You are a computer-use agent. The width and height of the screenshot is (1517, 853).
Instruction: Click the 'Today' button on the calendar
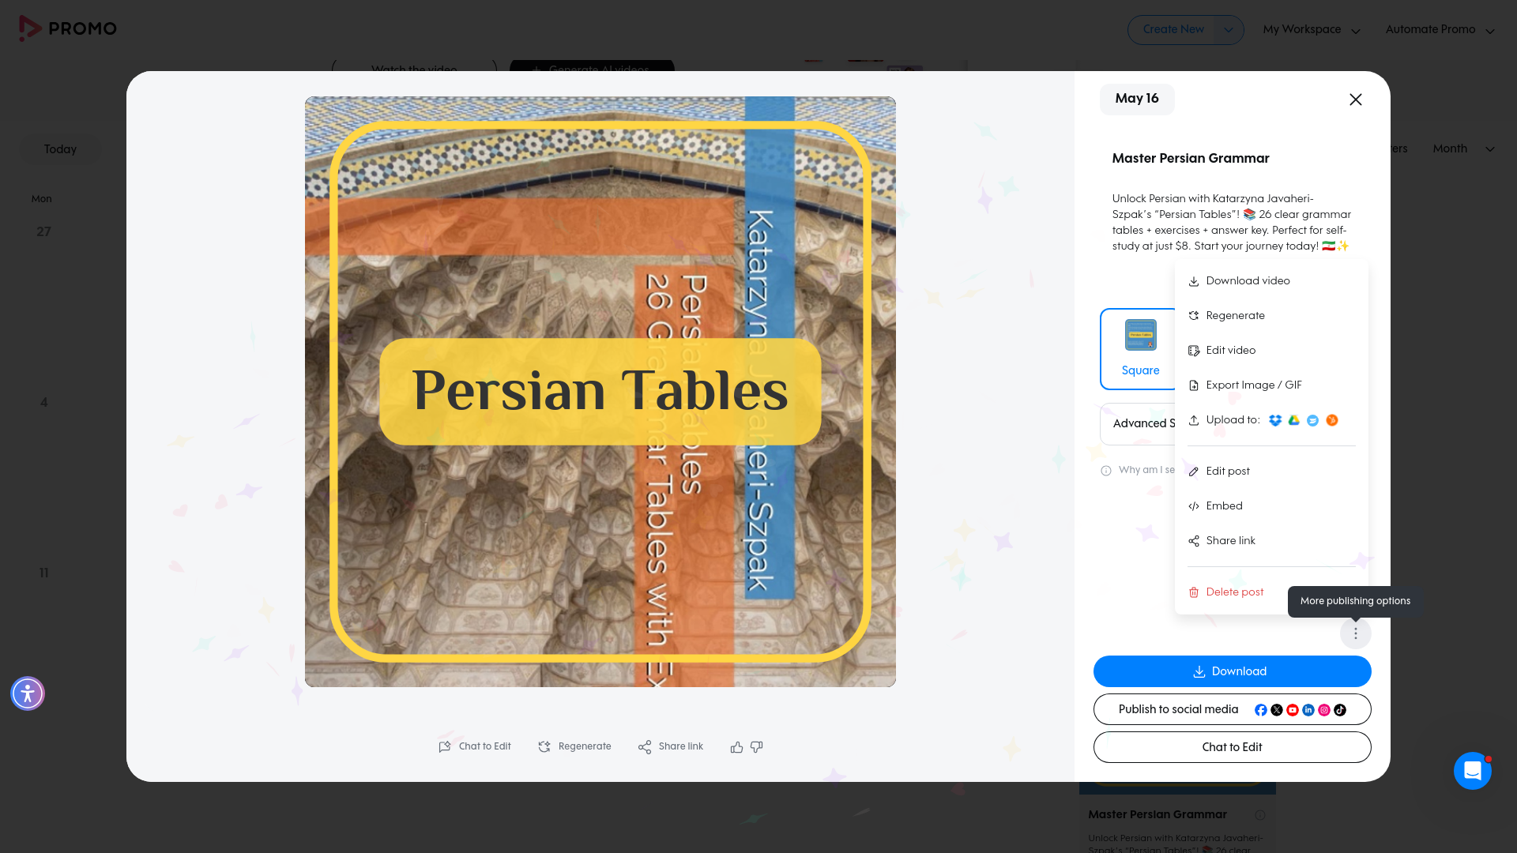pos(60,149)
